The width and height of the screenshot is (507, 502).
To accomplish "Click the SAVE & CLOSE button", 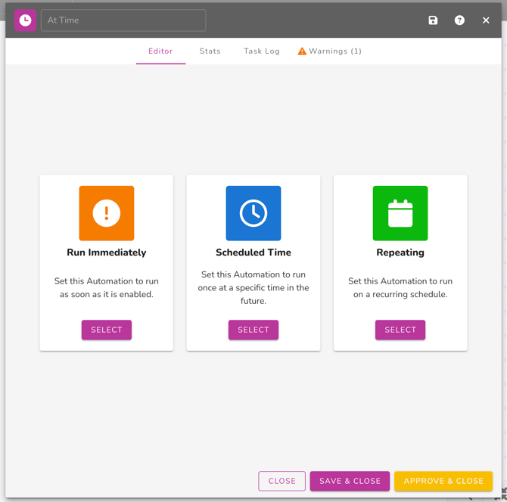I will pyautogui.click(x=350, y=481).
